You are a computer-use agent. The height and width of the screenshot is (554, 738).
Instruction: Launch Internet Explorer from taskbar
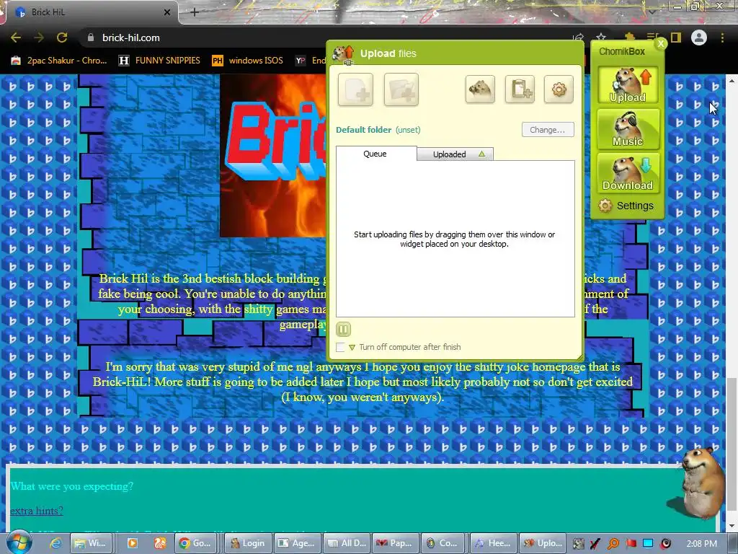coord(55,543)
